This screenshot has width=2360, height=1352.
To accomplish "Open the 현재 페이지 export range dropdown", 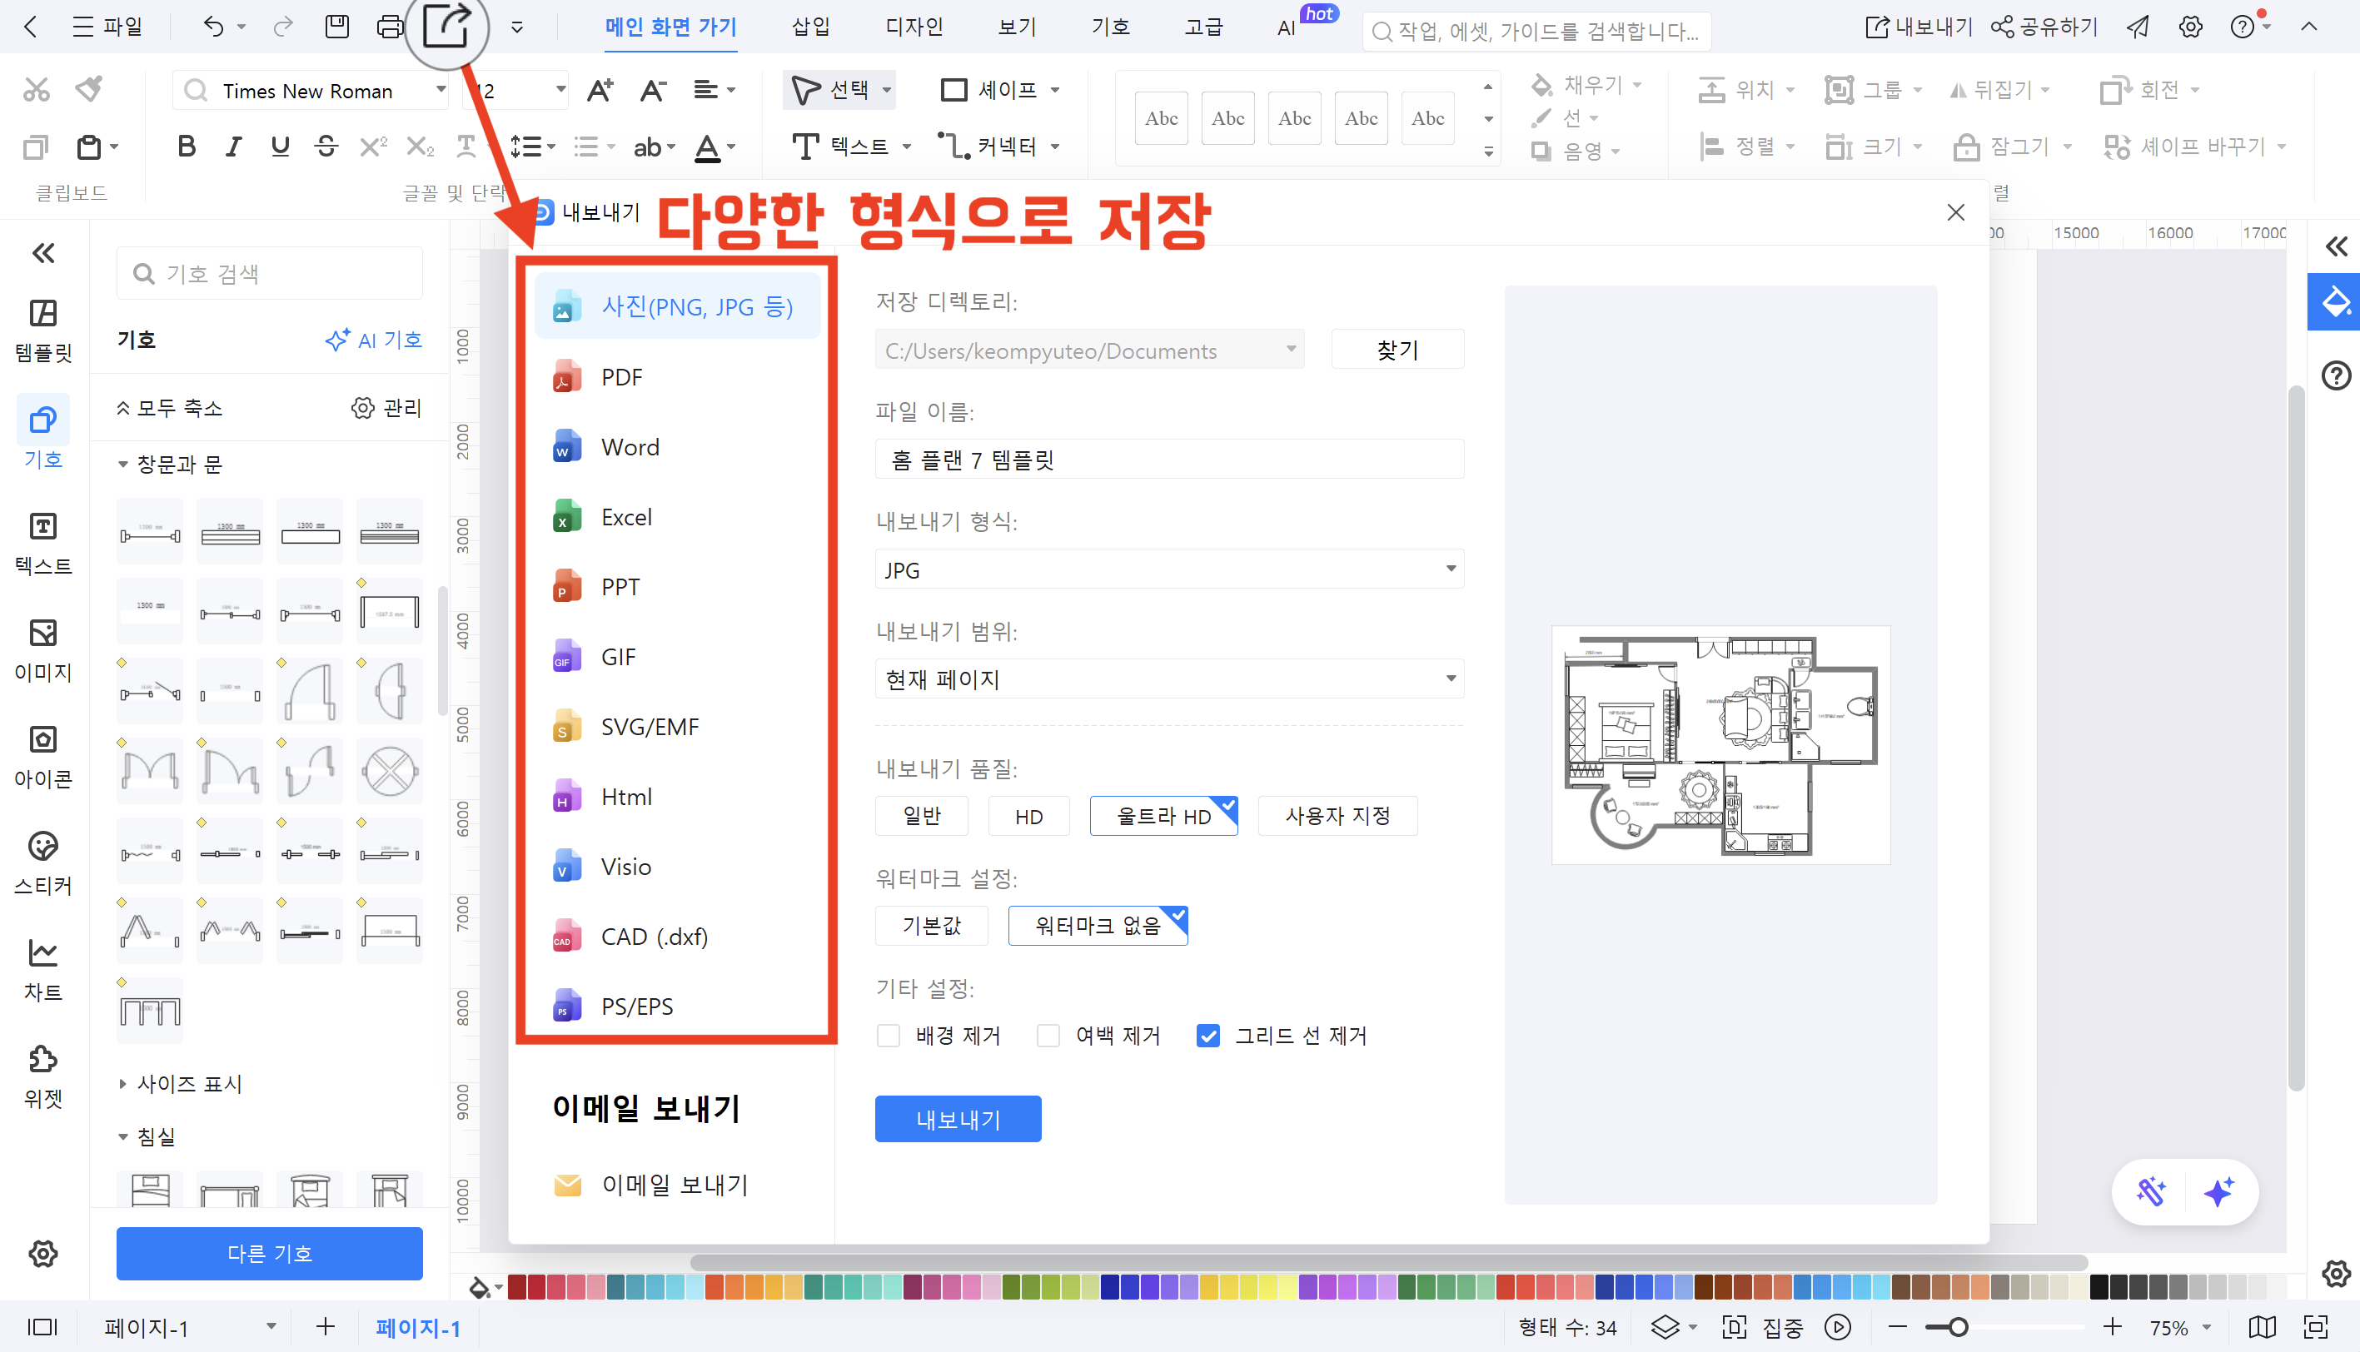I will point(1168,678).
